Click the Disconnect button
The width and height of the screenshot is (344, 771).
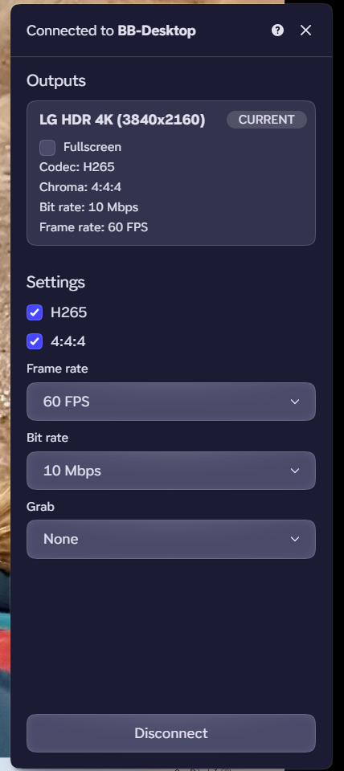tap(170, 733)
